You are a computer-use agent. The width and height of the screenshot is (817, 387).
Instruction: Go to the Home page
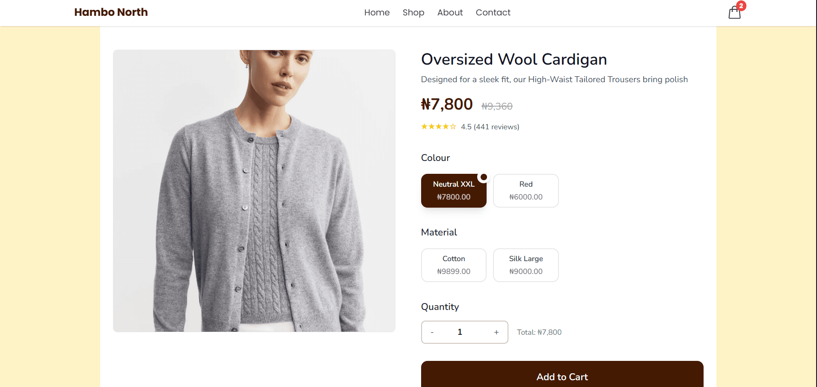377,12
